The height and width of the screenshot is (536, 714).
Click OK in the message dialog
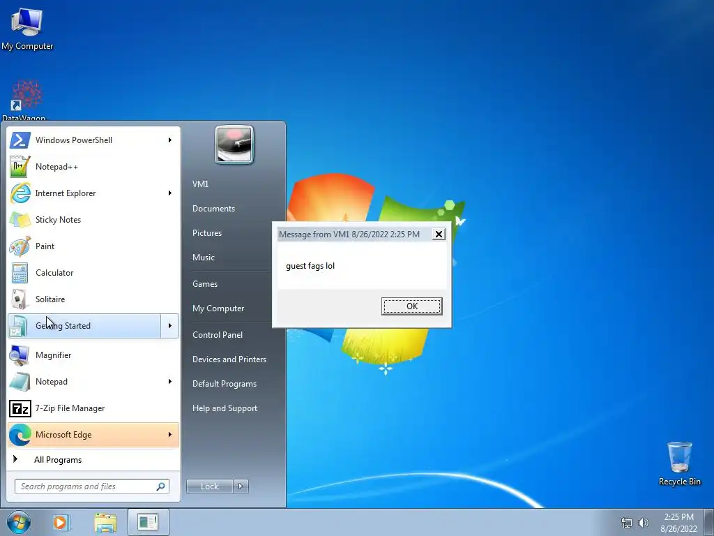(411, 306)
